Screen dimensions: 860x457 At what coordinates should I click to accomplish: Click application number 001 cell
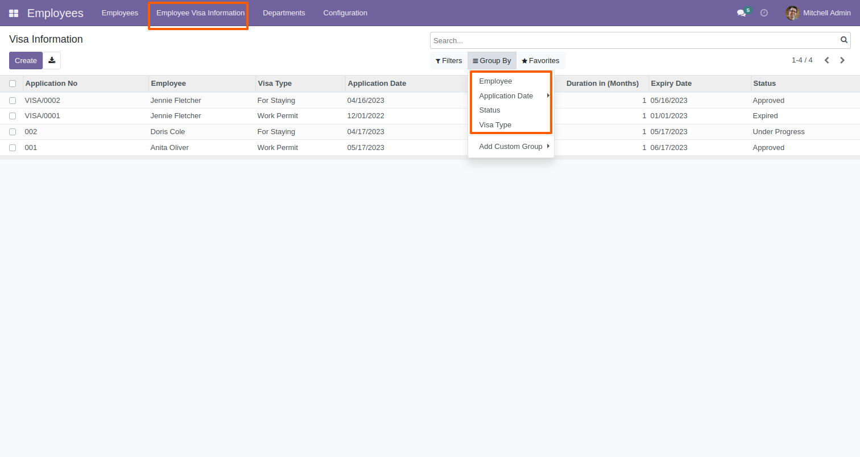[x=31, y=148]
